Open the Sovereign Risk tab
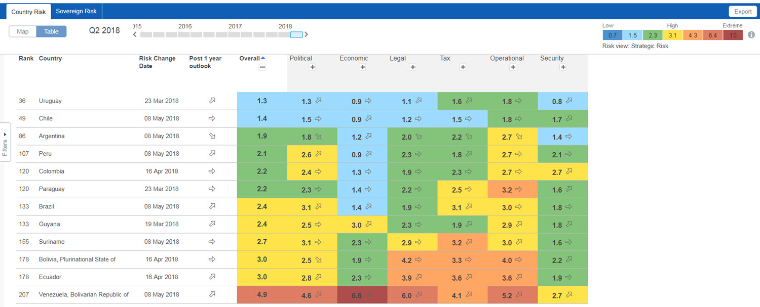The image size is (760, 307). point(76,11)
